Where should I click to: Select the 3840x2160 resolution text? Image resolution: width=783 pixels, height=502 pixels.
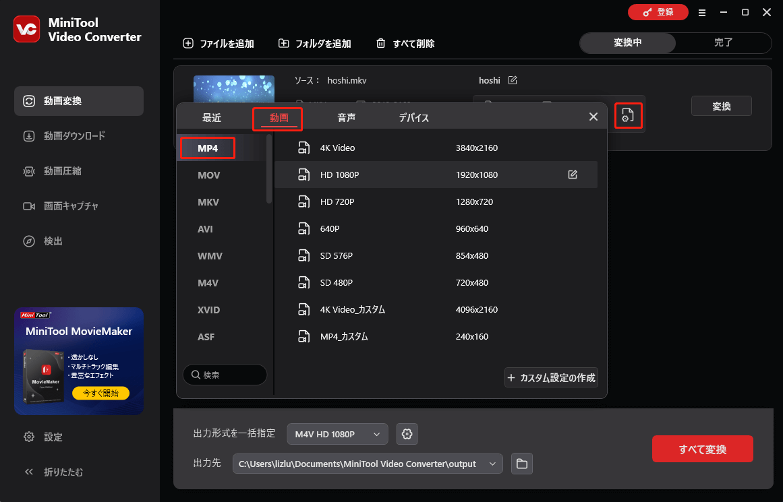477,148
